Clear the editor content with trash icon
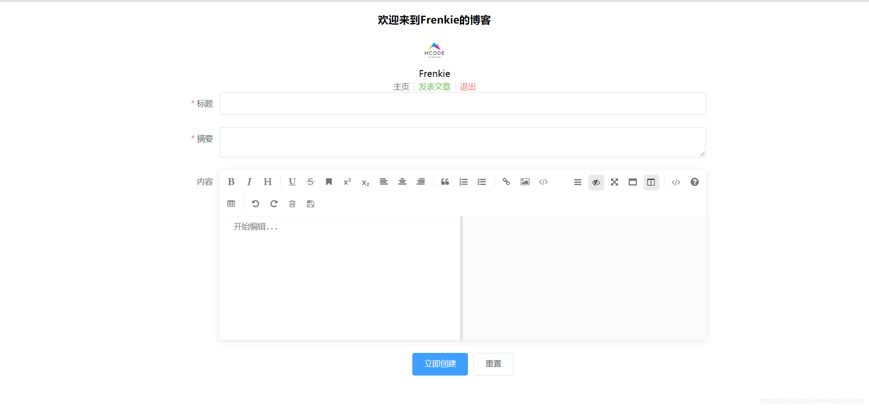The width and height of the screenshot is (869, 409). [292, 204]
